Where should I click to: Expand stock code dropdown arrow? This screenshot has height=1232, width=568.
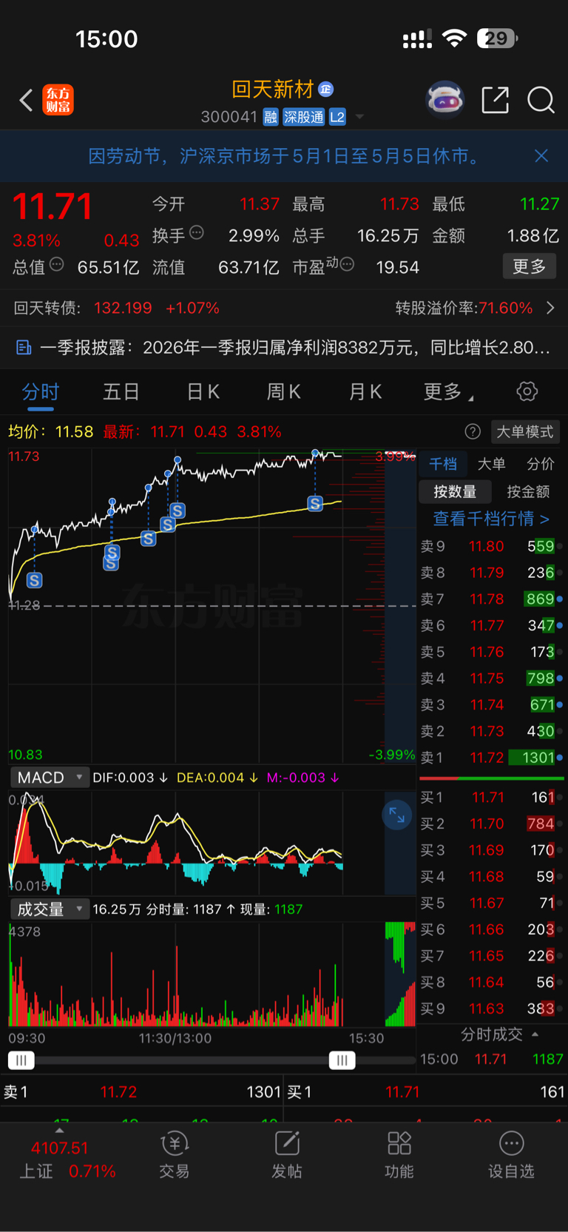pos(359,117)
